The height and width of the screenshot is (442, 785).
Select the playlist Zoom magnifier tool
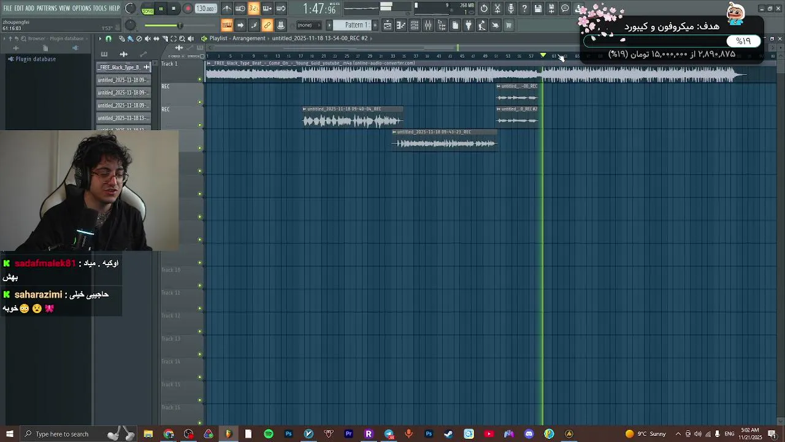pos(182,39)
